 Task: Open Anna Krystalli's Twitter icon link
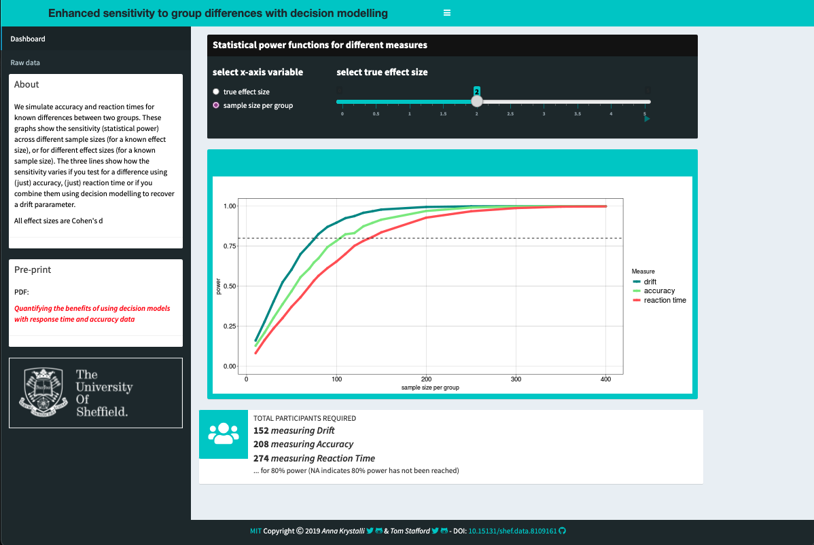[x=370, y=531]
